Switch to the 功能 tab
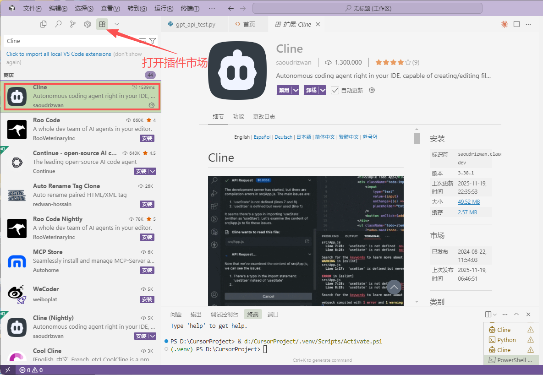 tap(238, 117)
